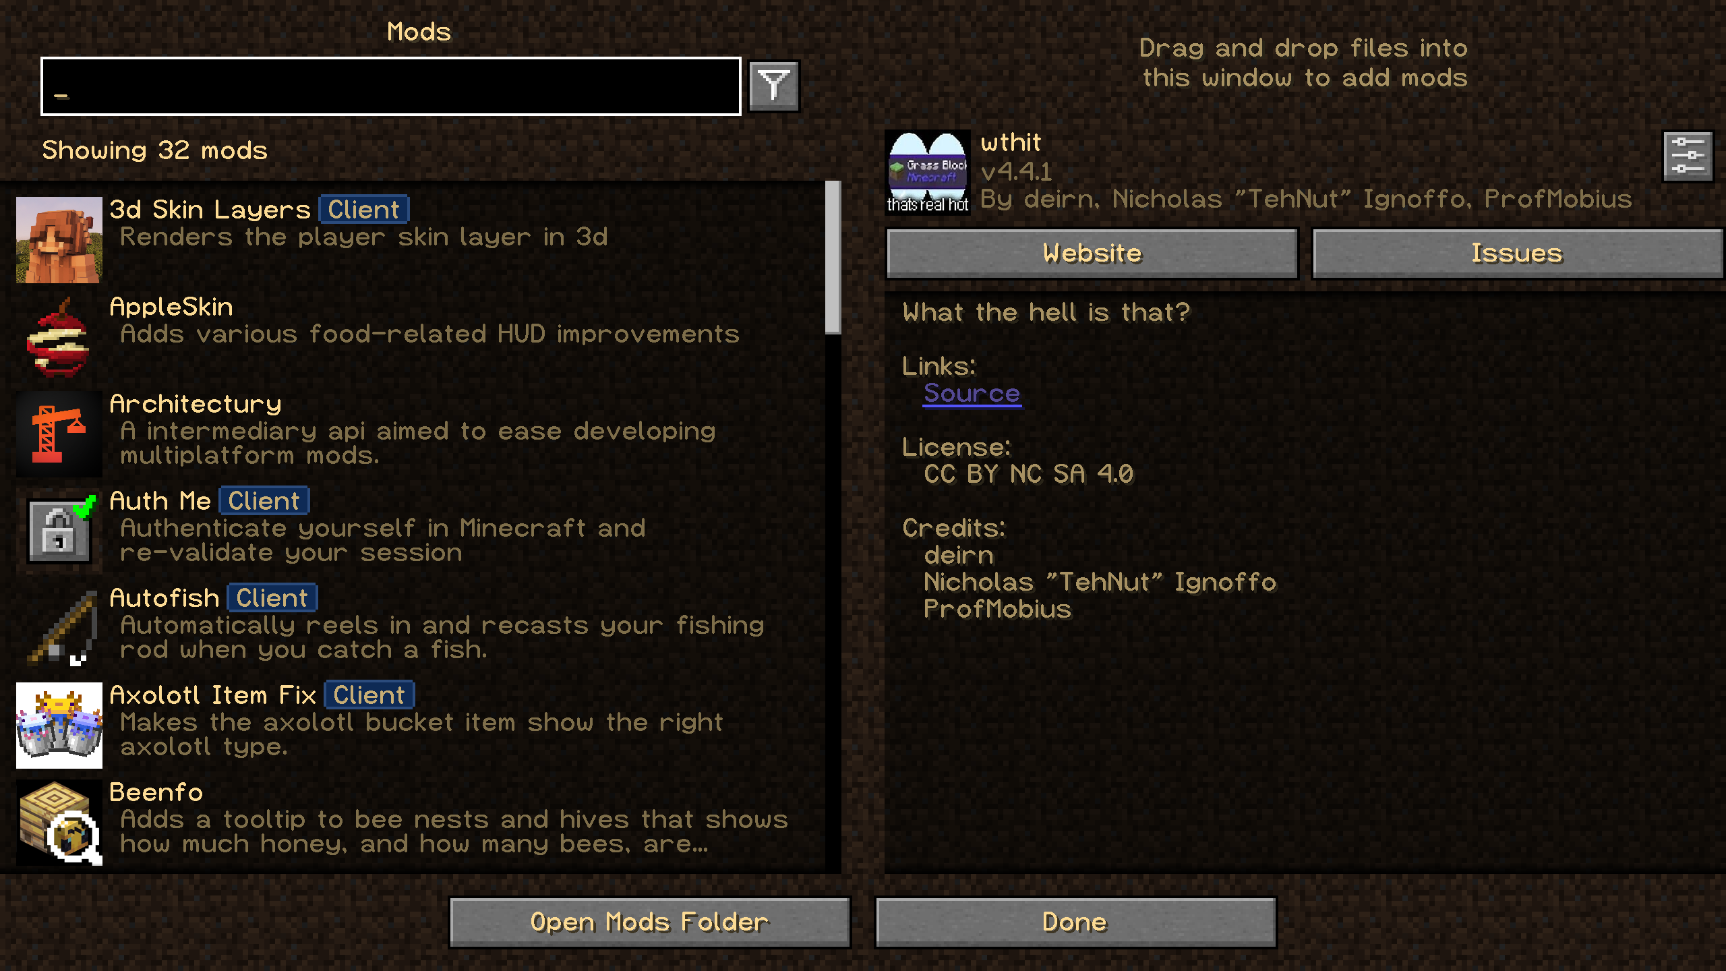Click the Website button for wthit
The height and width of the screenshot is (971, 1726).
coord(1091,253)
